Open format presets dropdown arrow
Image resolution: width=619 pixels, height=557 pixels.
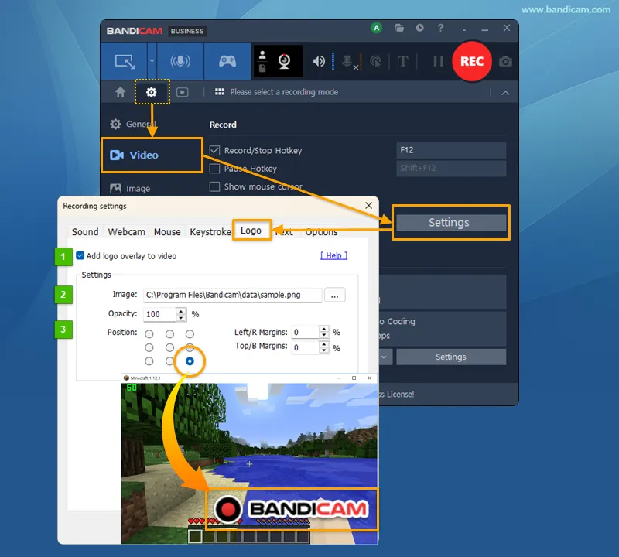(x=385, y=357)
